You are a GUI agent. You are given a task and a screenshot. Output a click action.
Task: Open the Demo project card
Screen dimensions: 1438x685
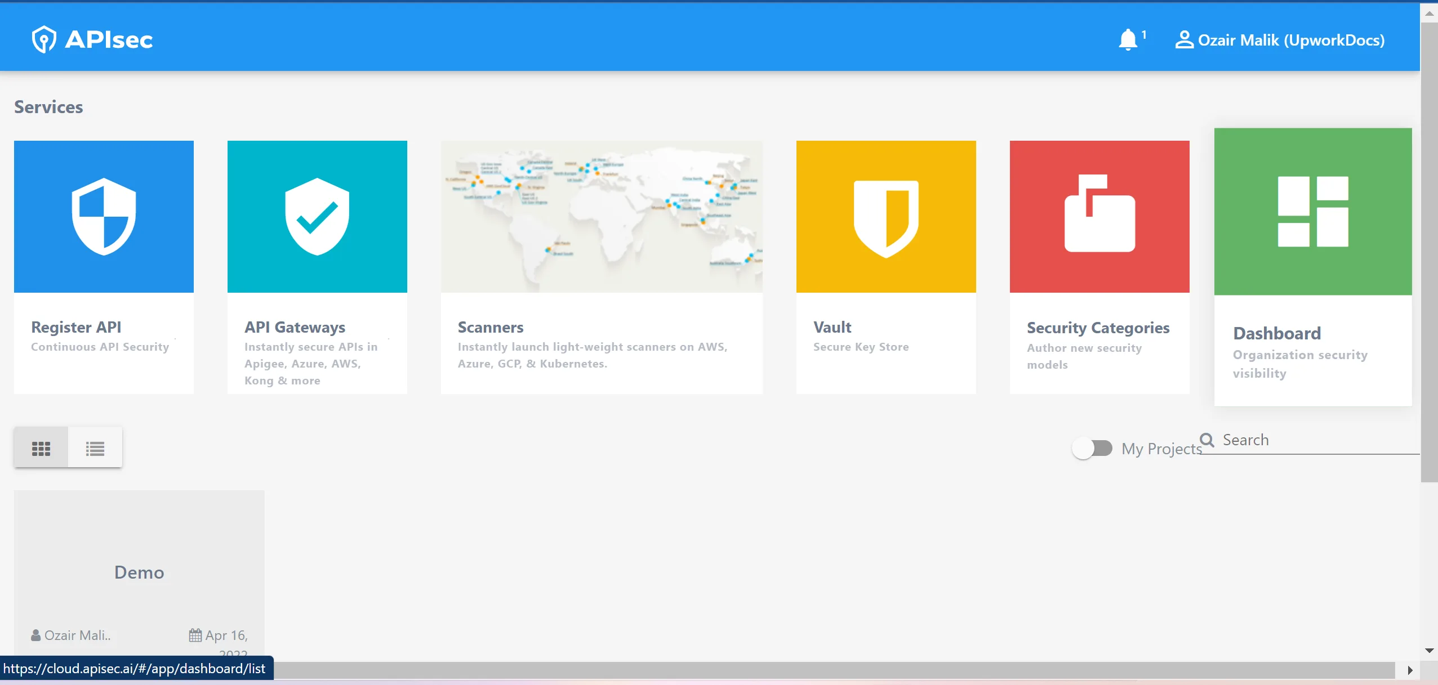click(139, 572)
